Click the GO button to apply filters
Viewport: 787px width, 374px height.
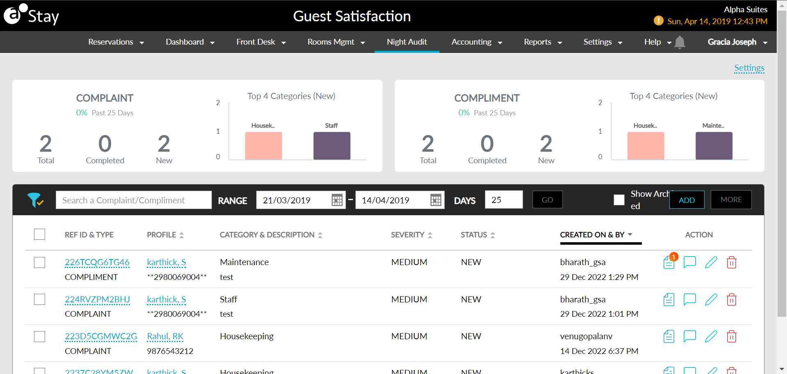pos(547,200)
